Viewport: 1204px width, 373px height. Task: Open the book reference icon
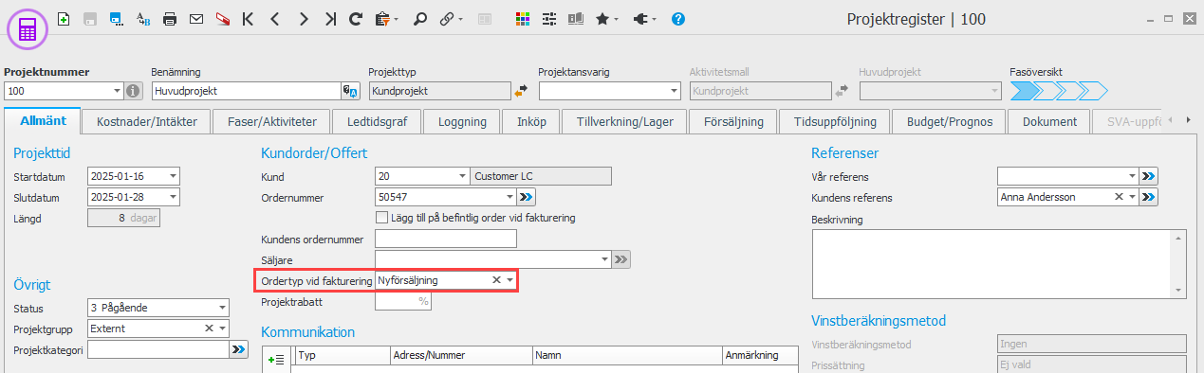coord(576,18)
